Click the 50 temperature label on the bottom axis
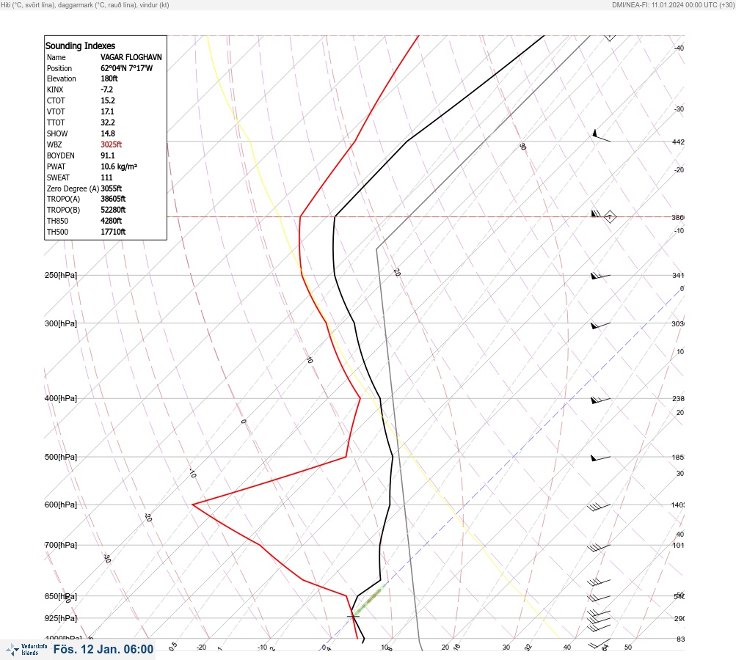This screenshot has width=736, height=660. click(x=628, y=648)
